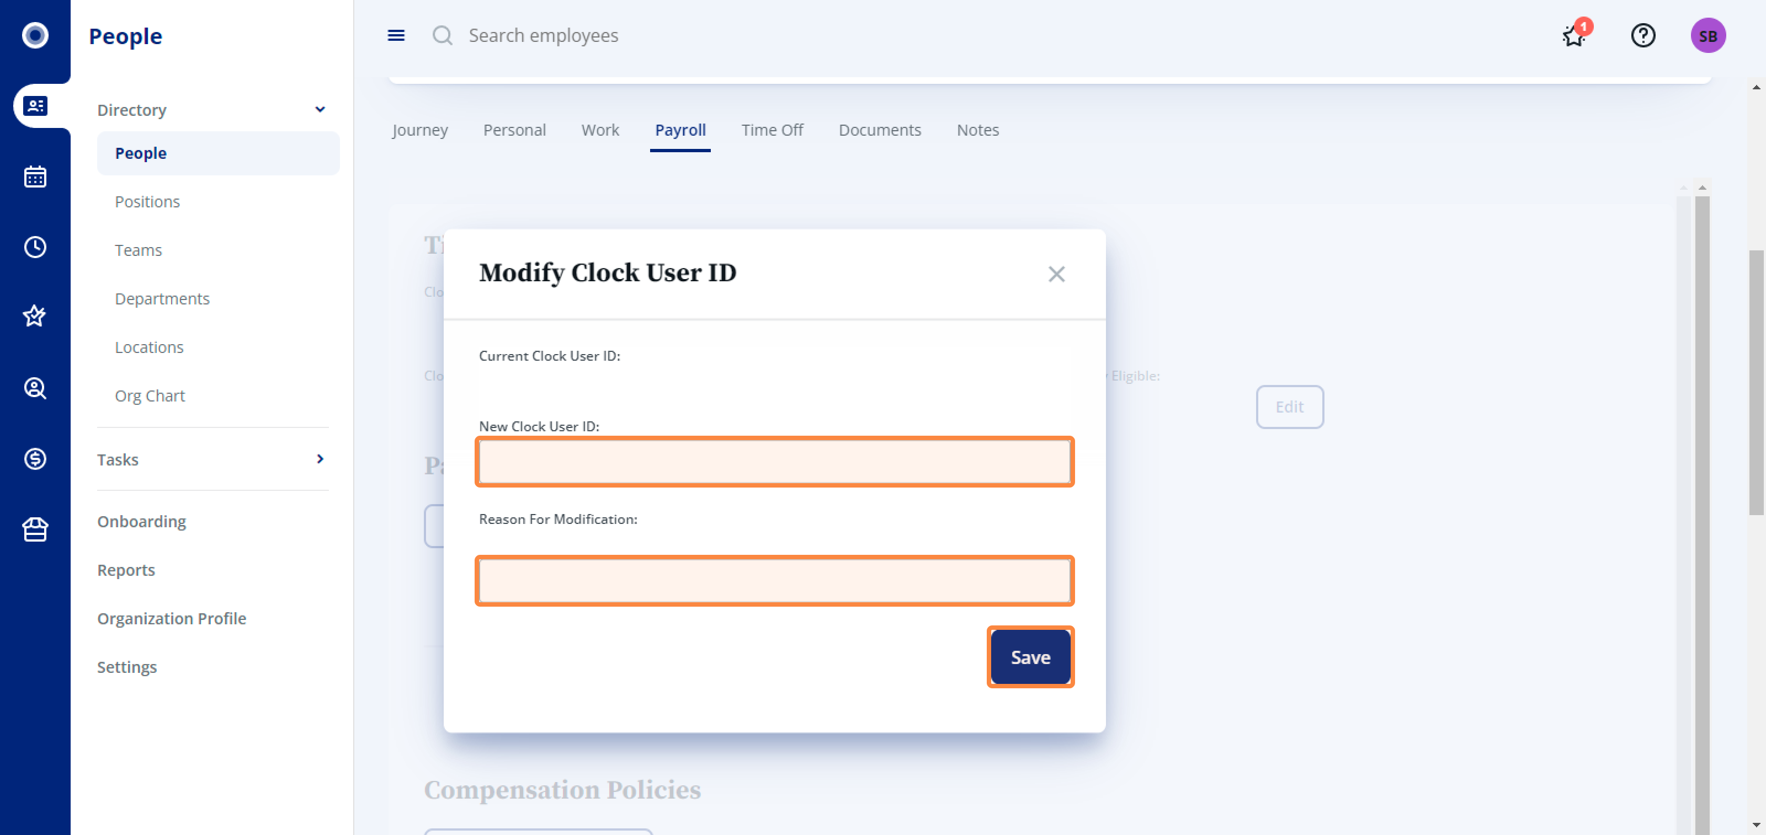This screenshot has height=835, width=1766.
Task: Click the Save button in dialog
Action: pos(1030,657)
